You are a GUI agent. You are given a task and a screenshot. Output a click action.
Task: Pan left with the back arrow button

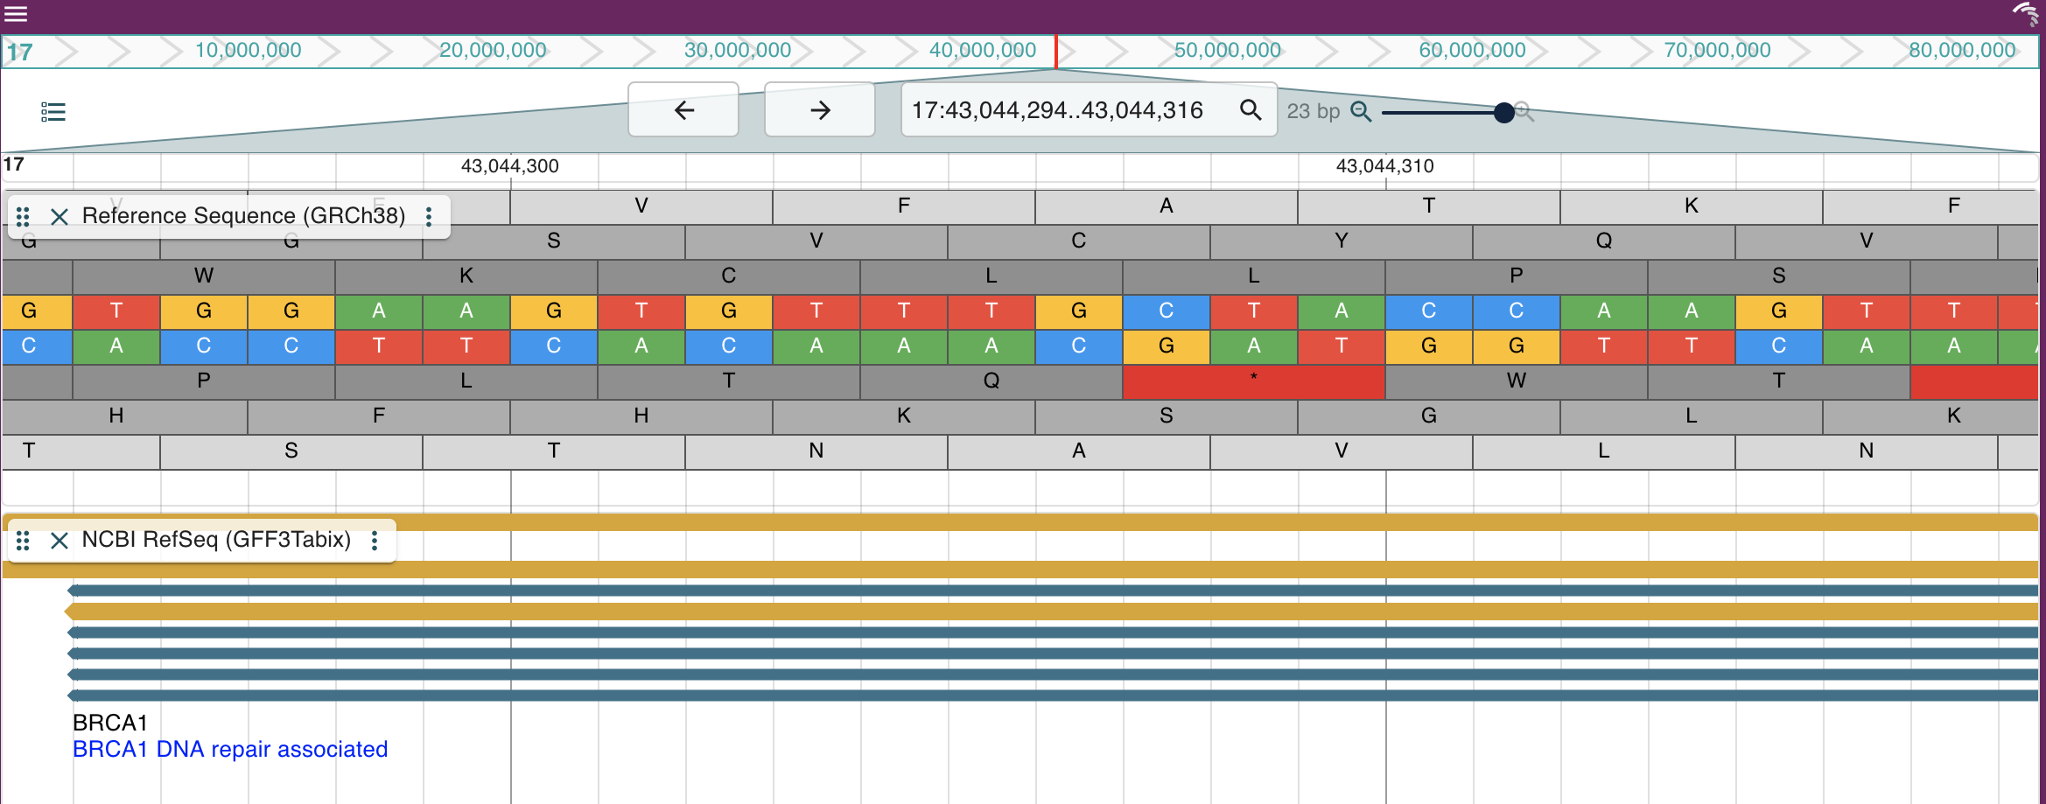683,110
